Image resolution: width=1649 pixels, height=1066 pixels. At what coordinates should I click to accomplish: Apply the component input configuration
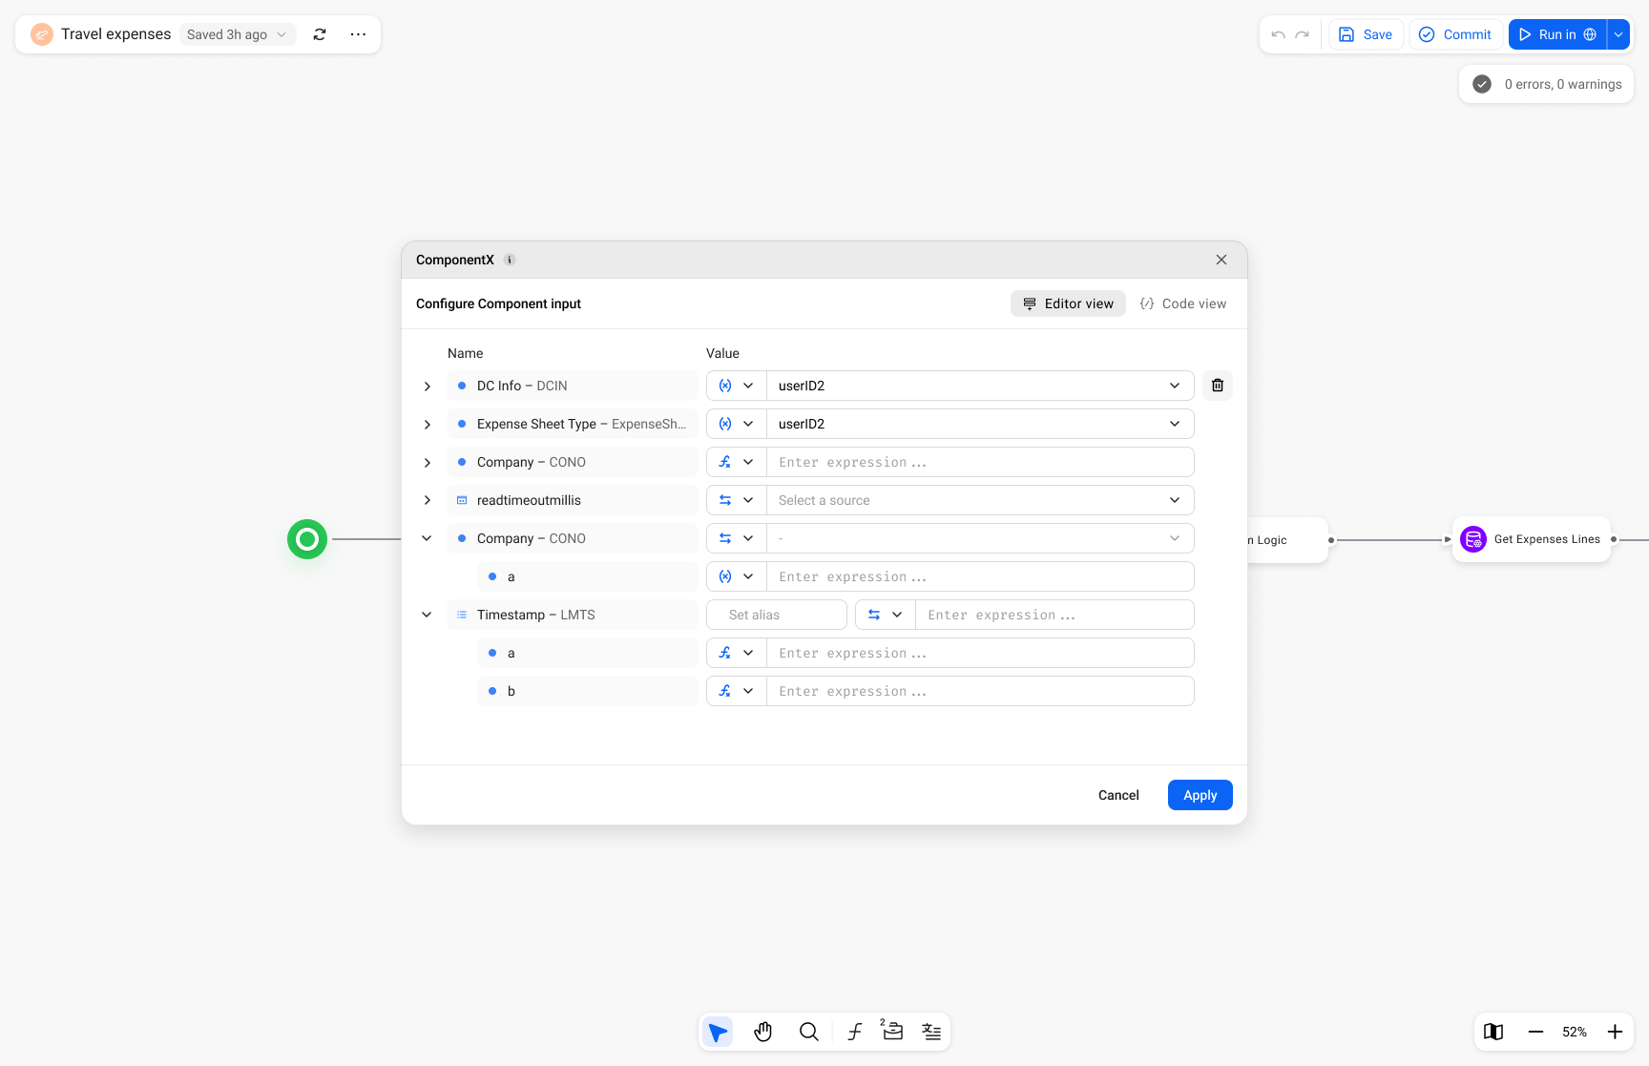(x=1200, y=795)
